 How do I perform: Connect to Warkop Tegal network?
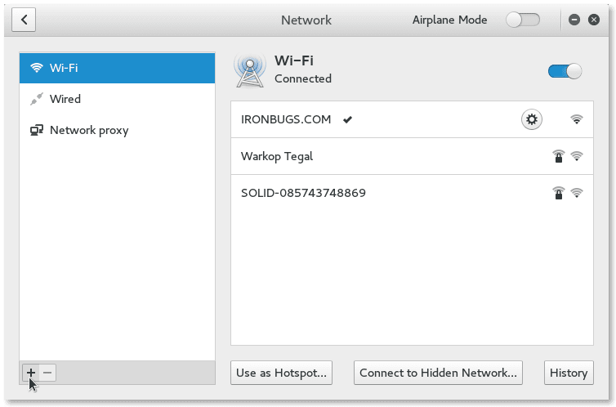click(412, 156)
